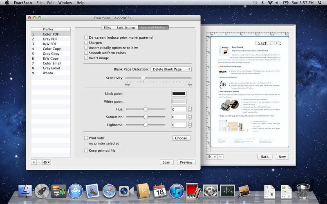Click the Lightness value stepper
This screenshot has width=327, height=204.
pyautogui.click(x=190, y=125)
